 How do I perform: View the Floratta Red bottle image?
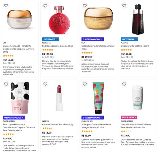[x=59, y=20]
